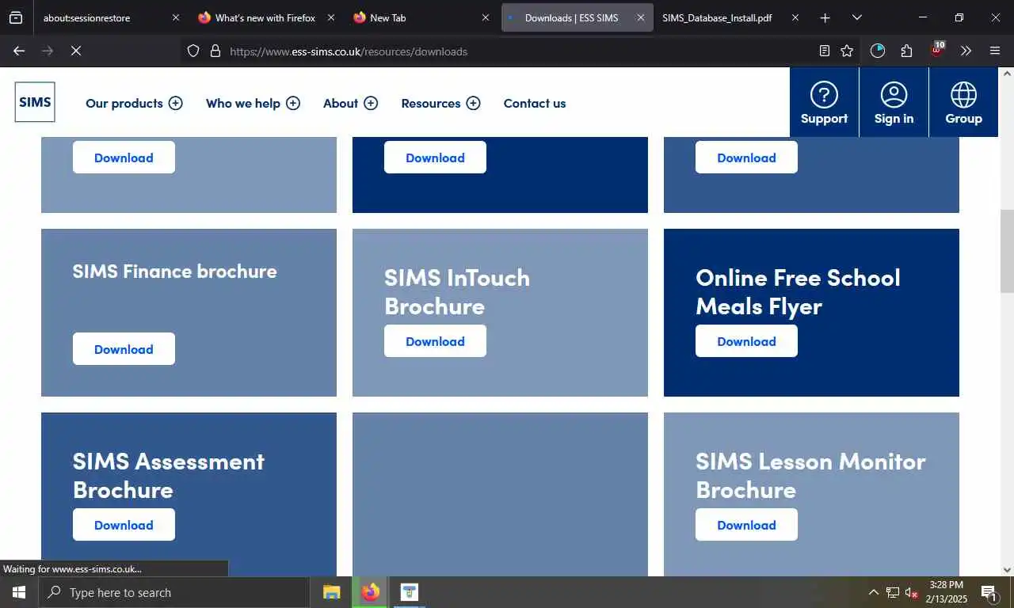1014x608 pixels.
Task: Click the taskbar clock and date
Action: click(947, 592)
